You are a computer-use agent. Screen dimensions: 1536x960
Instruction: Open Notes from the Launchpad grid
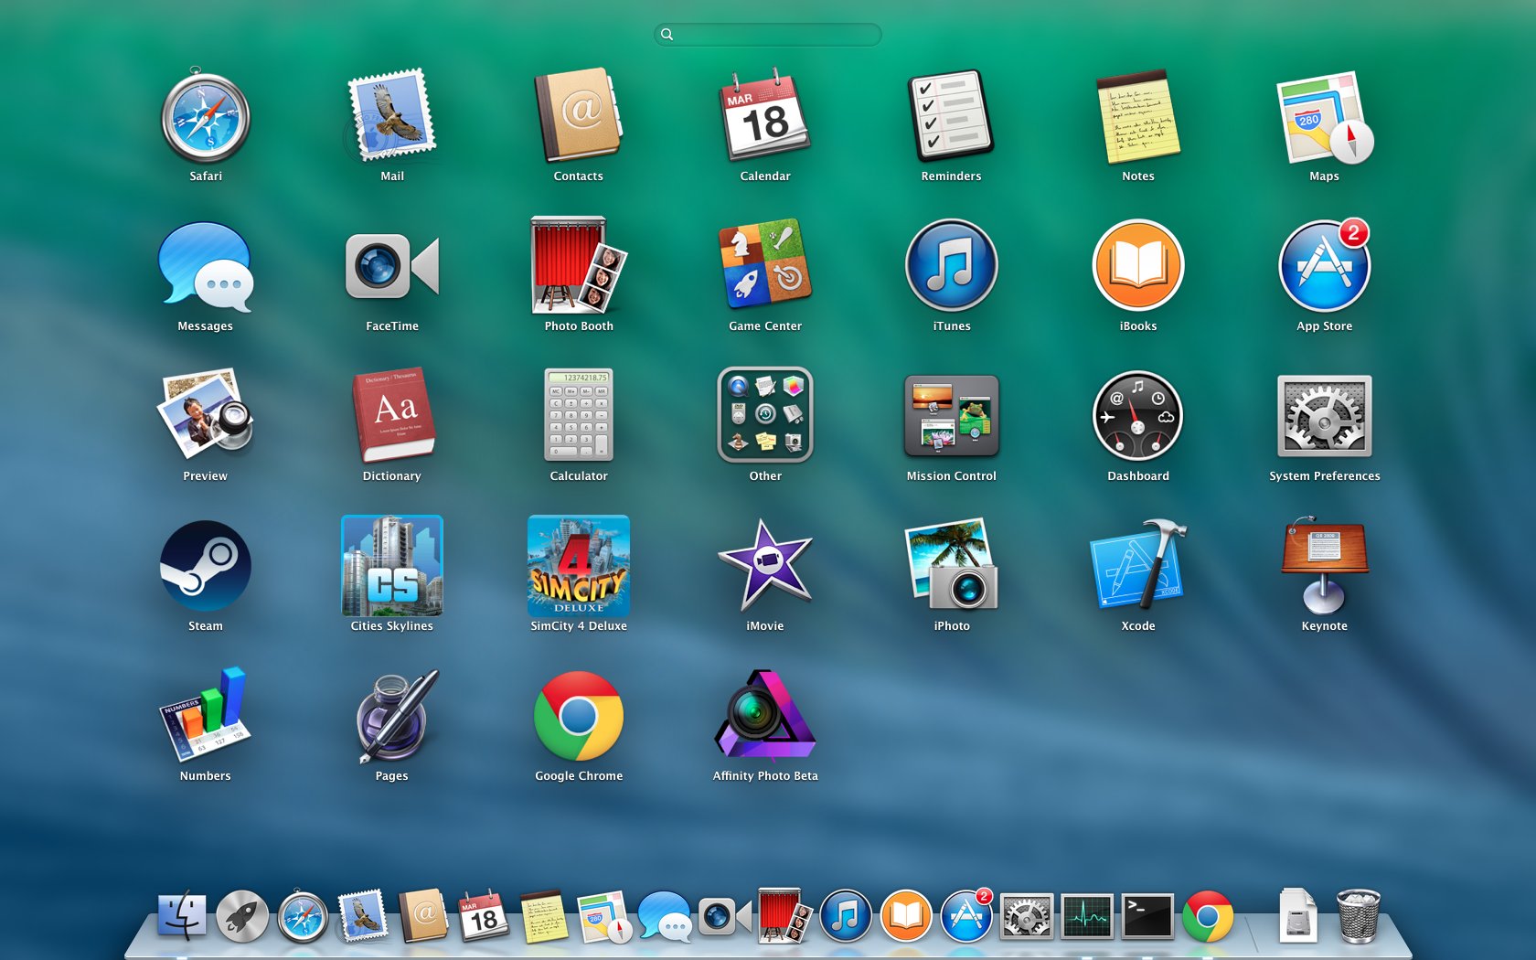coord(1137,115)
